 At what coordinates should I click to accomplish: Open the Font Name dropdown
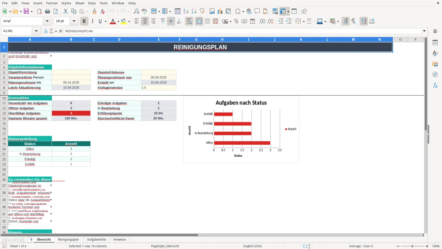[x=47, y=21]
